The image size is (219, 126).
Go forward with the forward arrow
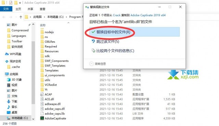11,17
